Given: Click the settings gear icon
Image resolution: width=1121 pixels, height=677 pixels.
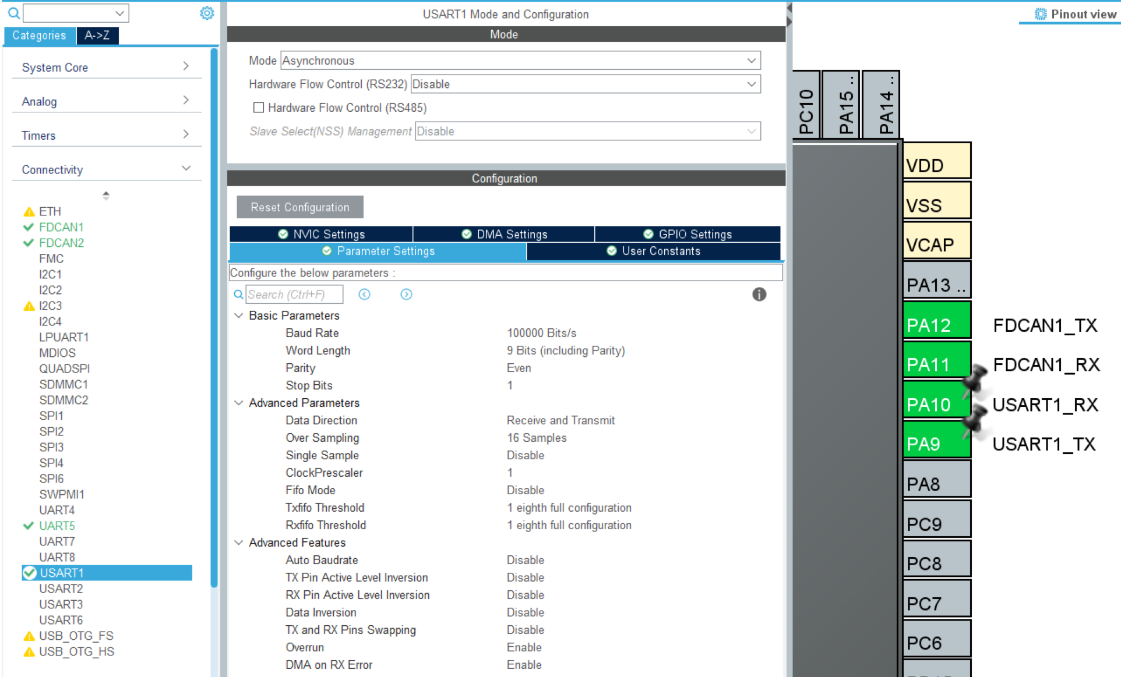Looking at the screenshot, I should [207, 13].
